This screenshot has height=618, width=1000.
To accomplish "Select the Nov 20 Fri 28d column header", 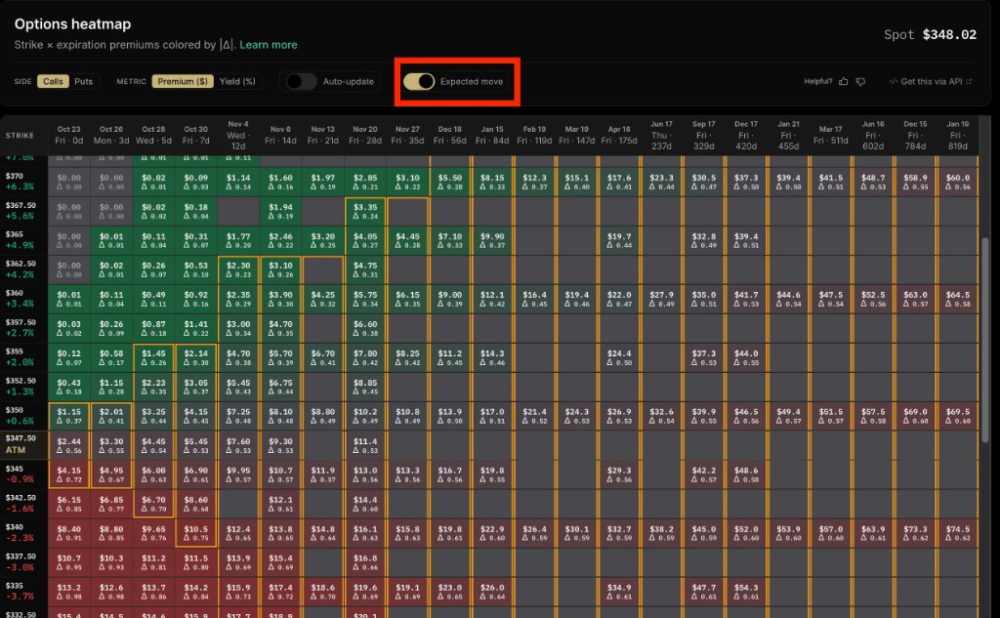I will (365, 135).
